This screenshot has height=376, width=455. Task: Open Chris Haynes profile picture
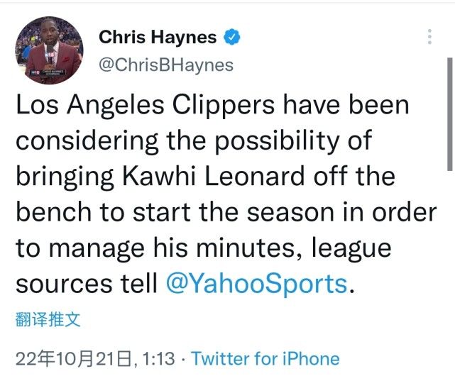click(49, 50)
